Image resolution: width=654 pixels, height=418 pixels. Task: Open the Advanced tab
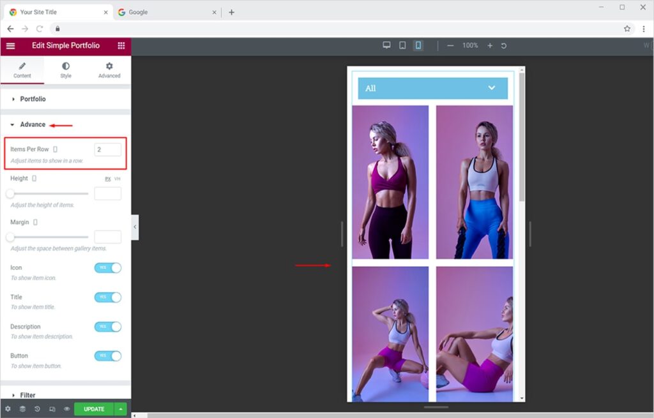[x=109, y=70]
